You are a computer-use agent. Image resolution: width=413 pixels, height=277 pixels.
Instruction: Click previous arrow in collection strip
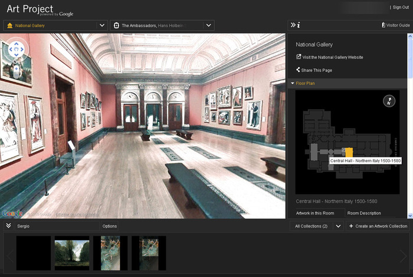(x=11, y=256)
